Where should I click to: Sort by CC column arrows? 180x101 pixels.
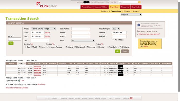click(x=132, y=64)
